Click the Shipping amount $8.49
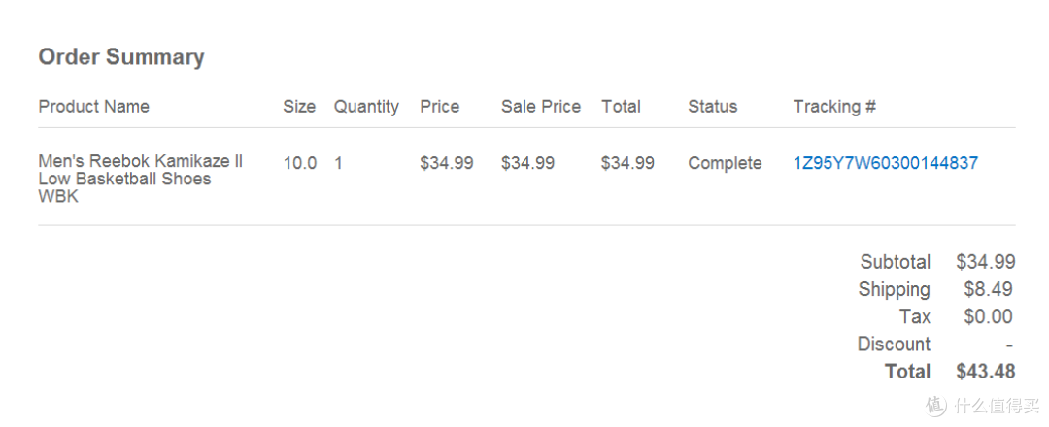The image size is (1049, 427). click(x=988, y=289)
